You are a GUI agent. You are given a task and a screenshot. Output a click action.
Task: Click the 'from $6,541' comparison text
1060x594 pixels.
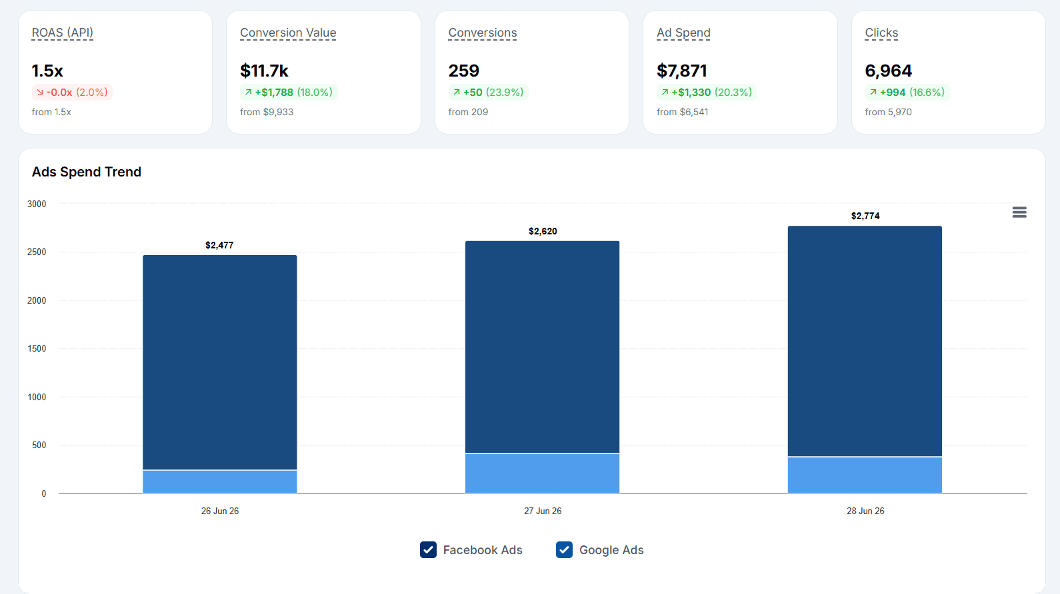click(683, 112)
